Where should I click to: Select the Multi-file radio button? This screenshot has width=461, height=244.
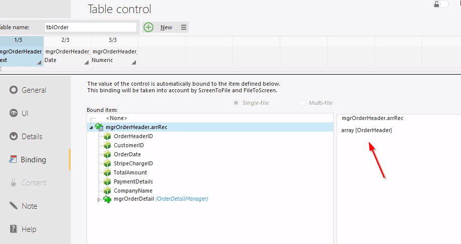[x=302, y=103]
